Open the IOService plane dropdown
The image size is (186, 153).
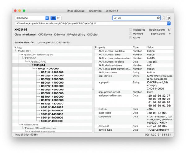32,18
